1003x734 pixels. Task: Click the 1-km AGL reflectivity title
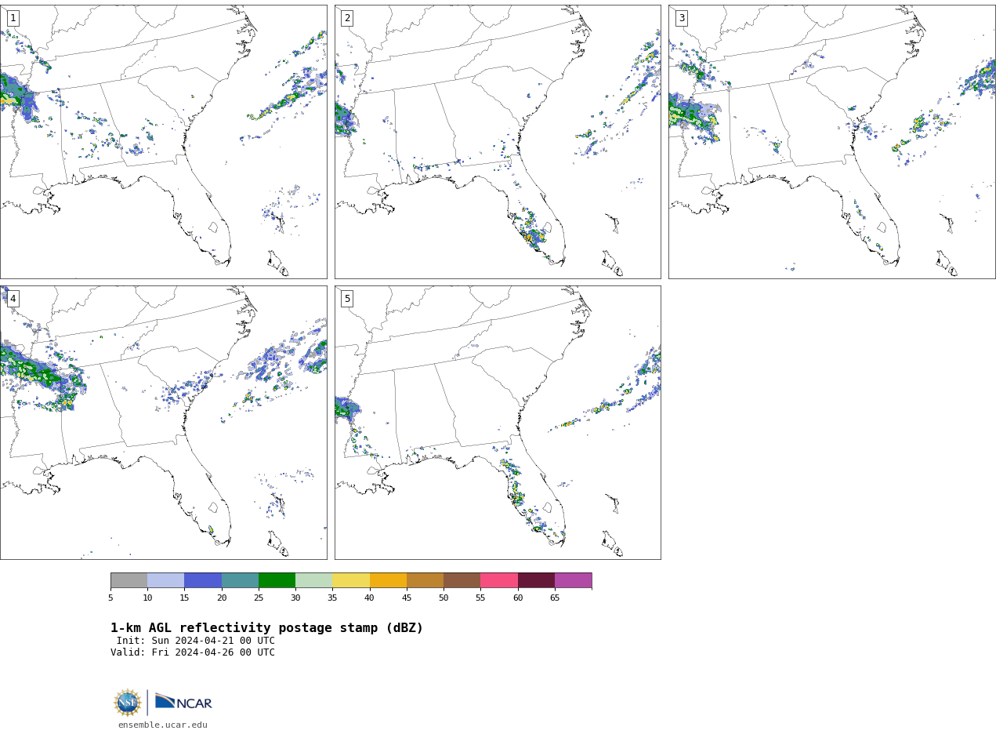coord(266,628)
